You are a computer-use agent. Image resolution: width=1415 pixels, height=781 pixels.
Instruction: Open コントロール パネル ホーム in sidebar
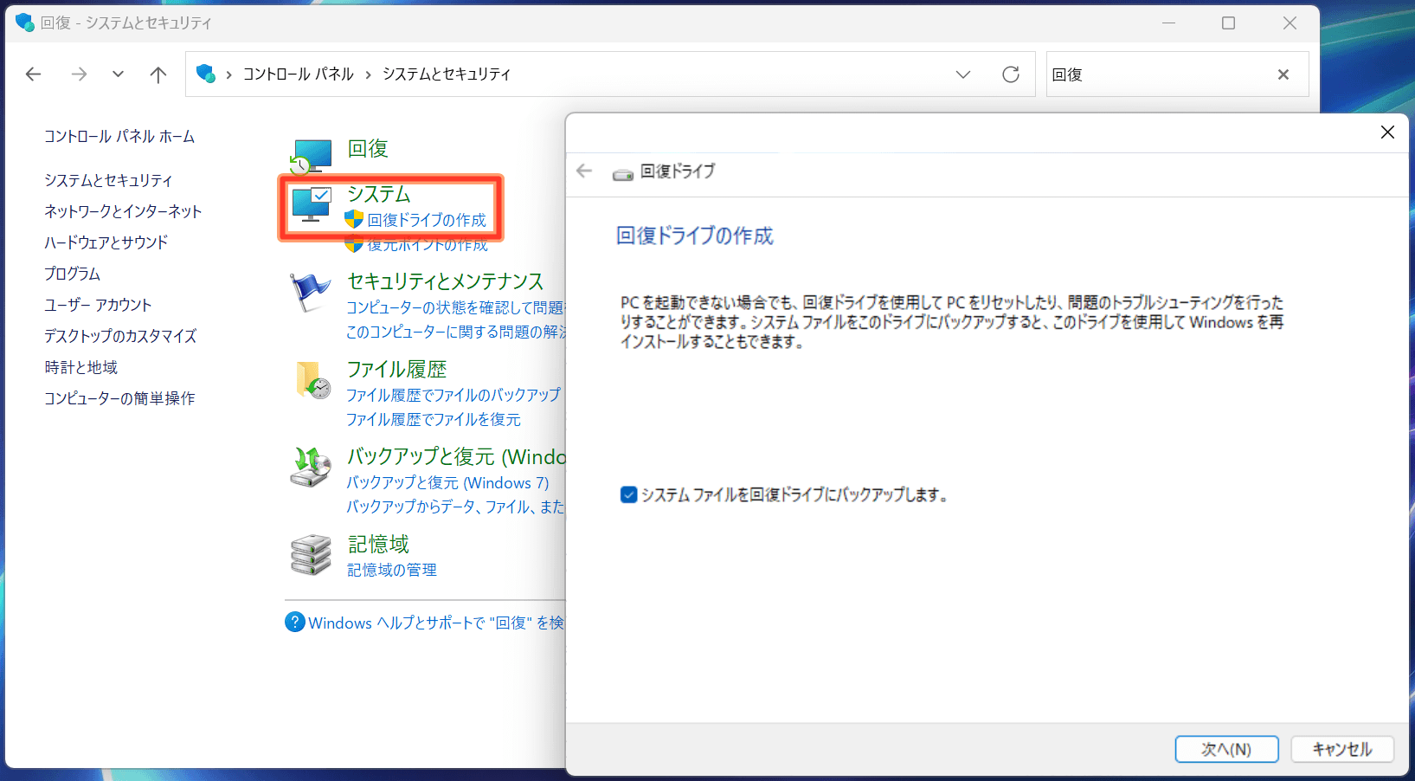[x=119, y=137]
